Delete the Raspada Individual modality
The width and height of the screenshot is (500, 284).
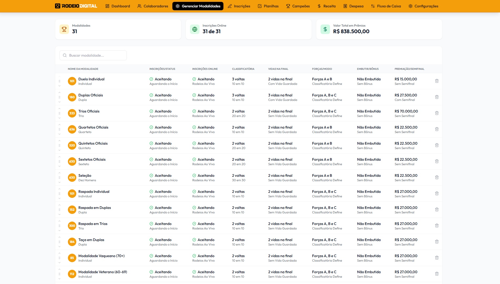tap(437, 193)
